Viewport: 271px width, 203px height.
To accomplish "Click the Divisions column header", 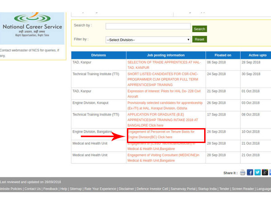I will click(x=98, y=55).
